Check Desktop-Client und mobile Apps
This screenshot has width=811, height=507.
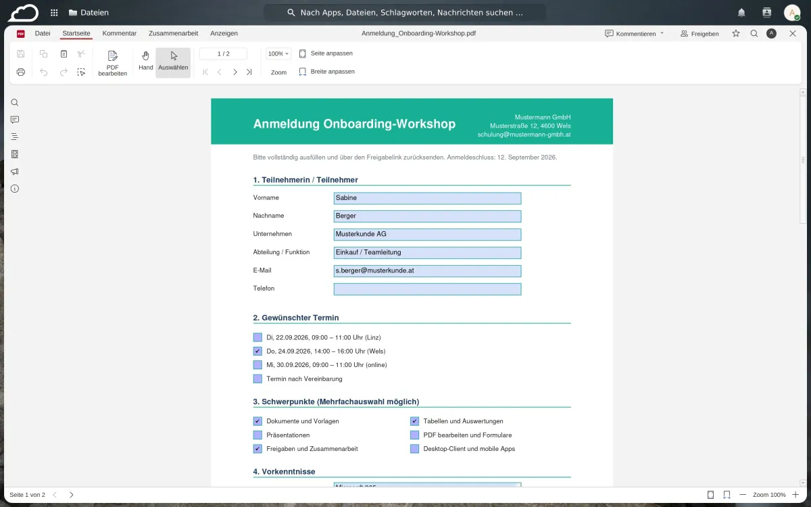(x=415, y=449)
